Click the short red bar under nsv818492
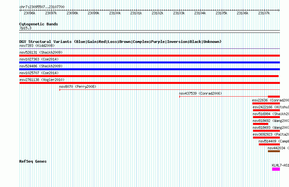The image size is (289, 187). point(260,124)
